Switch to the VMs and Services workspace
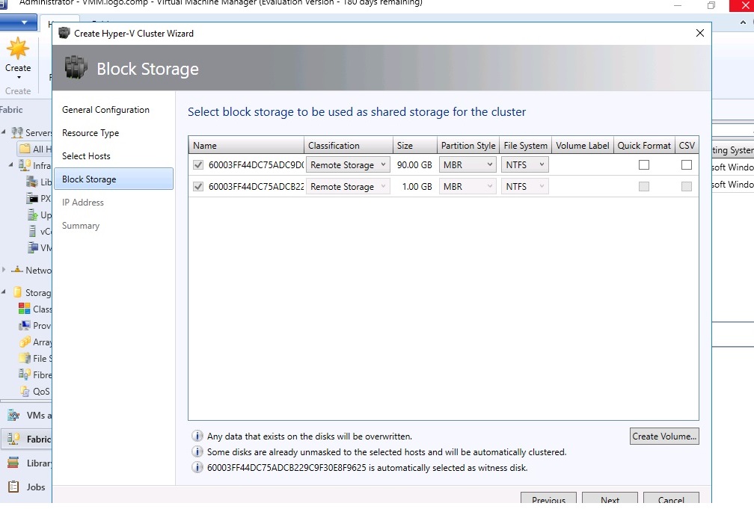Screen dimensions: 754x509 [26, 416]
